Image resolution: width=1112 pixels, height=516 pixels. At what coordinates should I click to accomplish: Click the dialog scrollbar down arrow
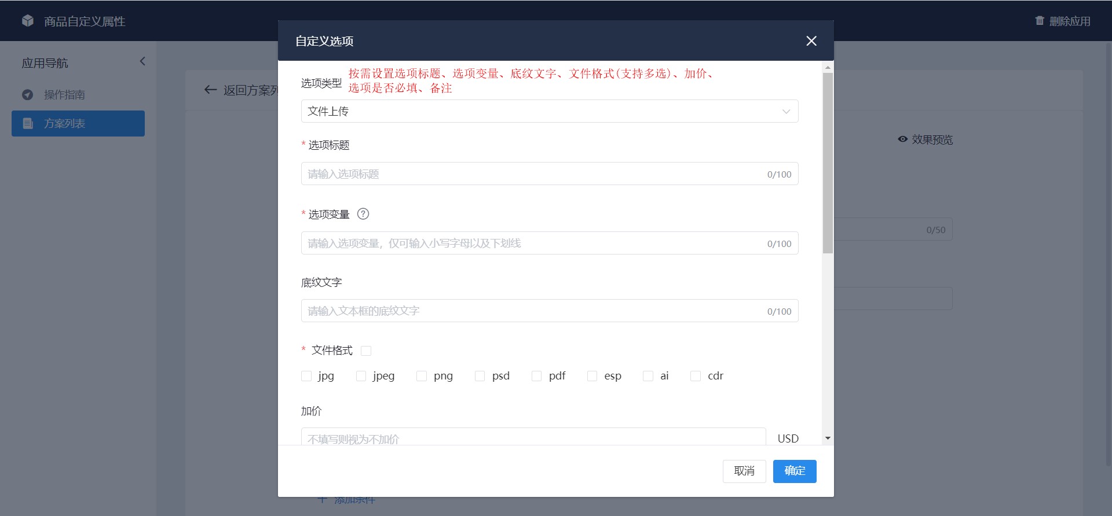tap(828, 438)
